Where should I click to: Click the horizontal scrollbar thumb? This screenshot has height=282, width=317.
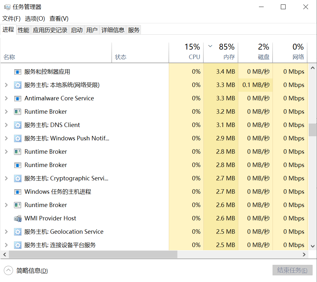pyautogui.click(x=93, y=254)
